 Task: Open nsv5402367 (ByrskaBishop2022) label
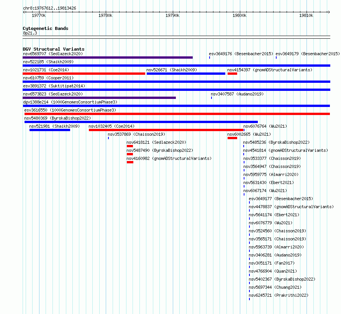click(282, 279)
